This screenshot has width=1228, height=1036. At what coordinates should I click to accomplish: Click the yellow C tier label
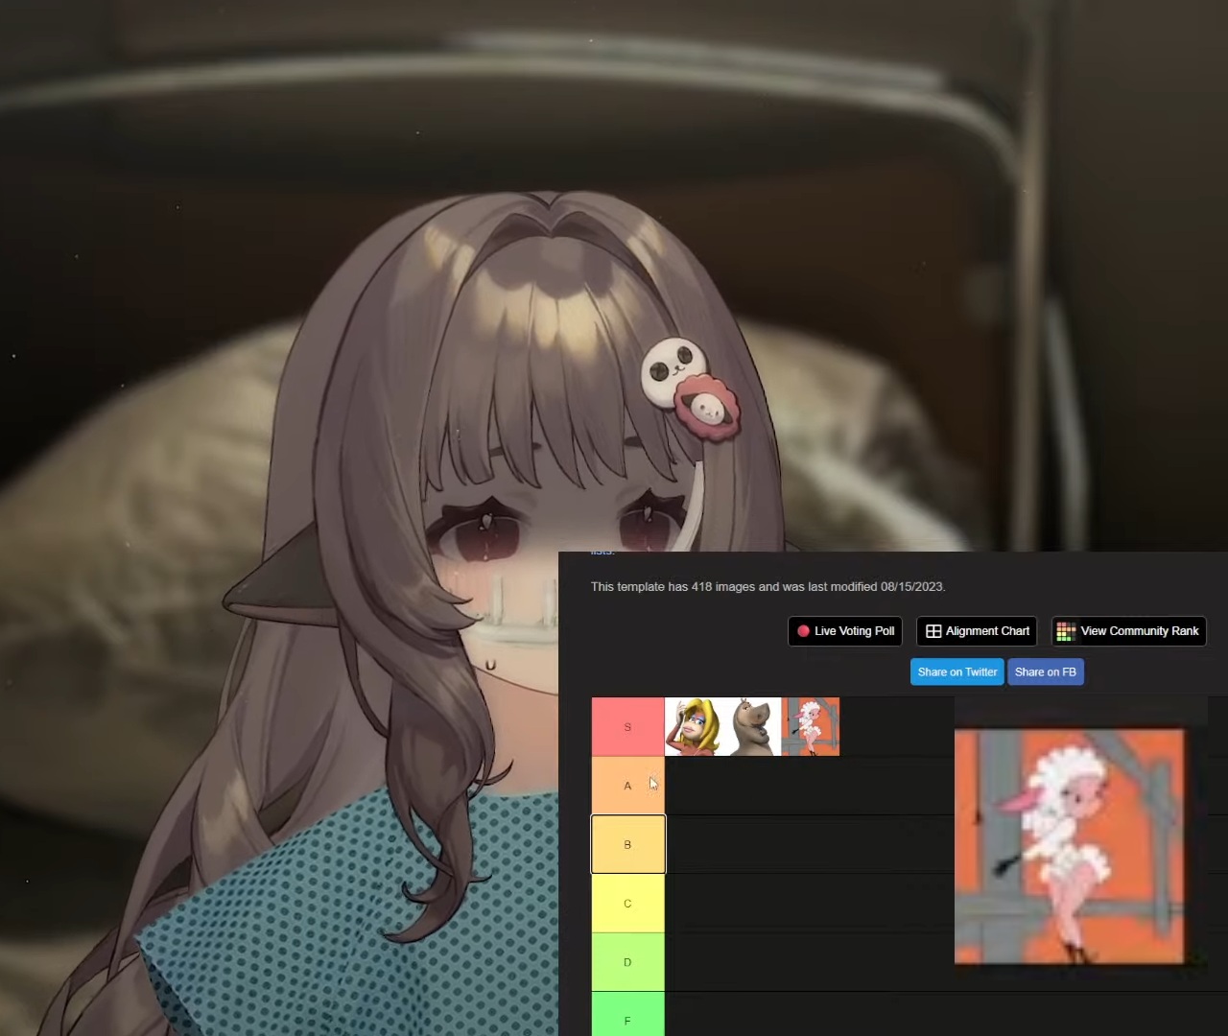627,904
